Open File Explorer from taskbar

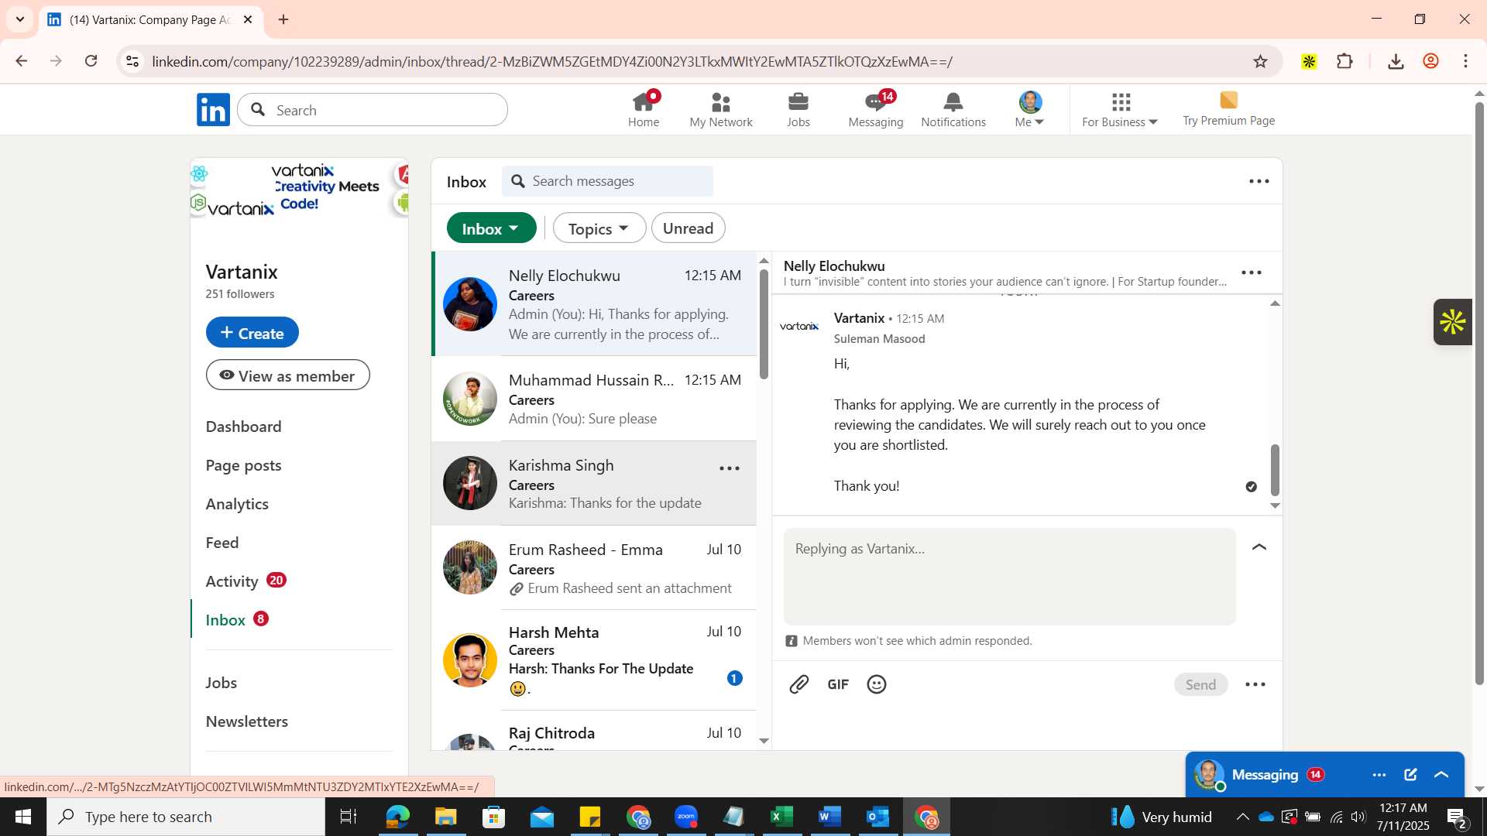(x=445, y=817)
